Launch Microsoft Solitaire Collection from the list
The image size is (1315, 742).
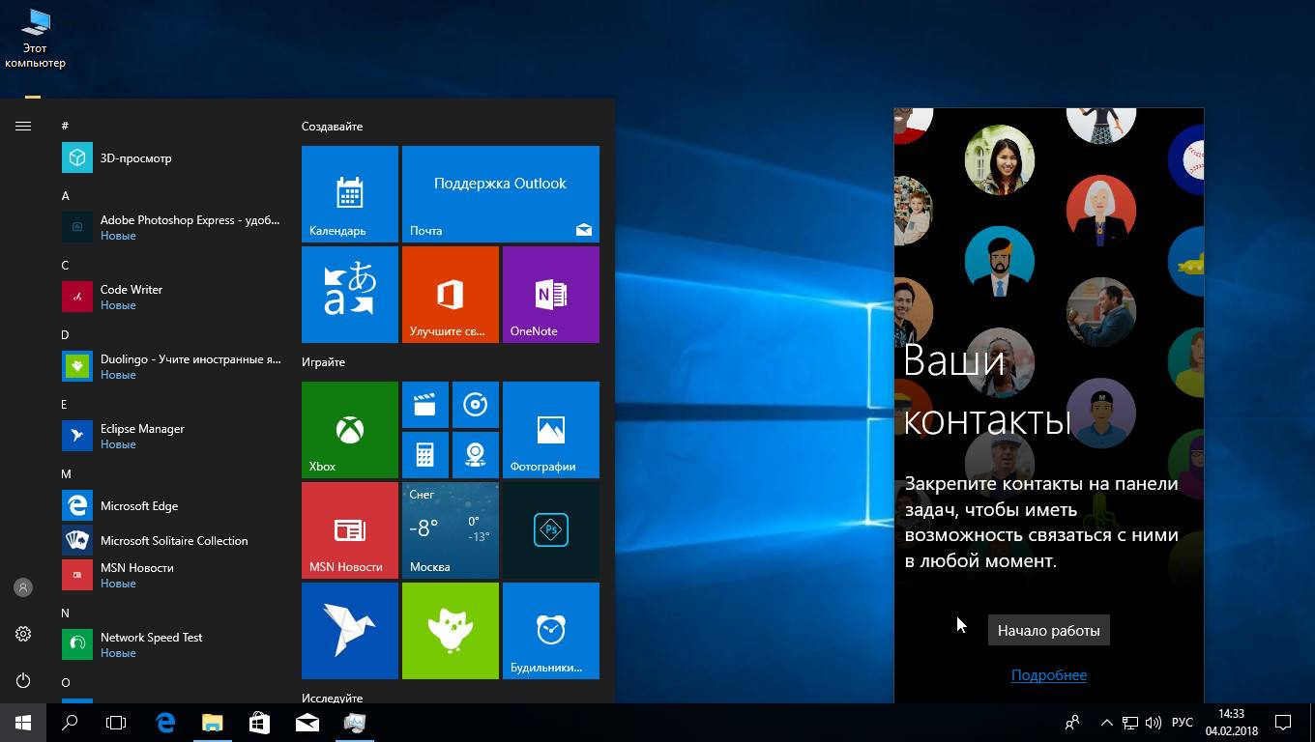point(172,540)
